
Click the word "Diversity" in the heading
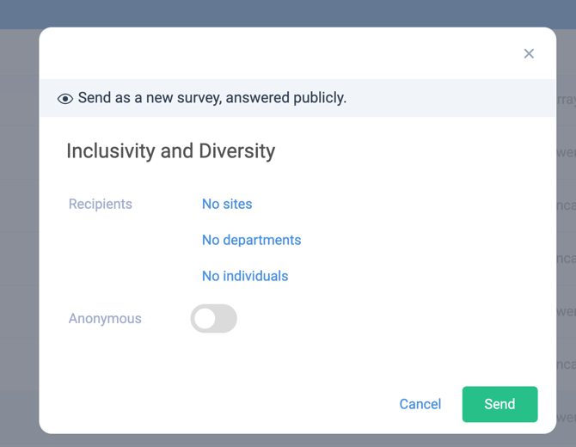pyautogui.click(x=236, y=151)
